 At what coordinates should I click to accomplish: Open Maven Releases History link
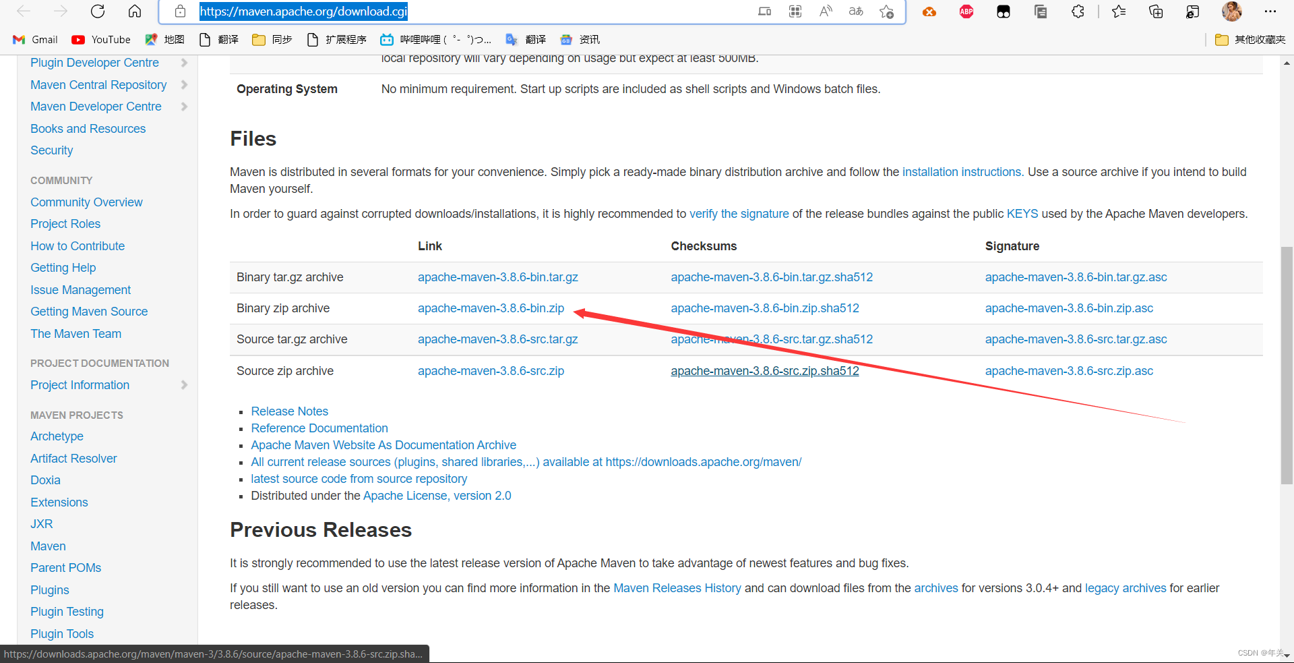(x=677, y=588)
